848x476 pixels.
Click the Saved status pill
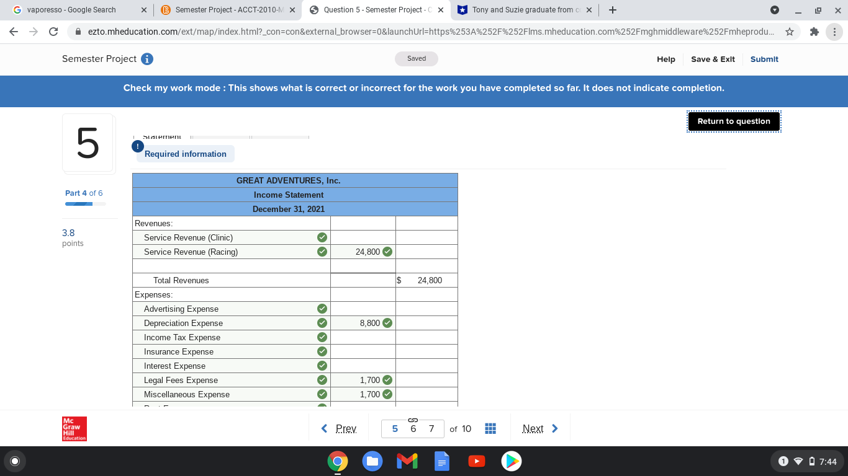[x=417, y=59]
